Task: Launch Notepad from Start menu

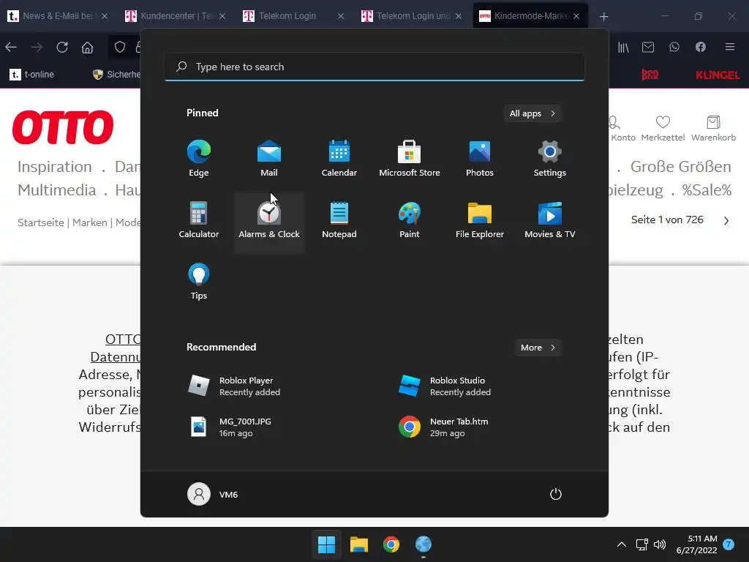Action: (339, 220)
